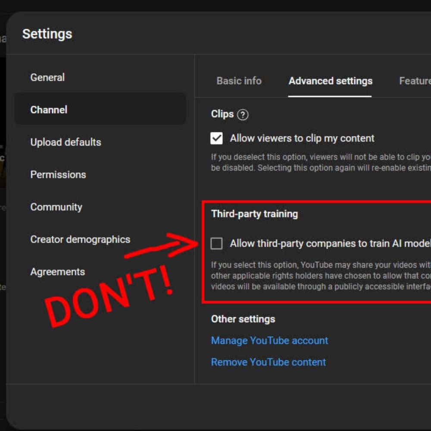Image resolution: width=431 pixels, height=431 pixels.
Task: Select the Channel section in sidebar
Action: tap(100, 109)
